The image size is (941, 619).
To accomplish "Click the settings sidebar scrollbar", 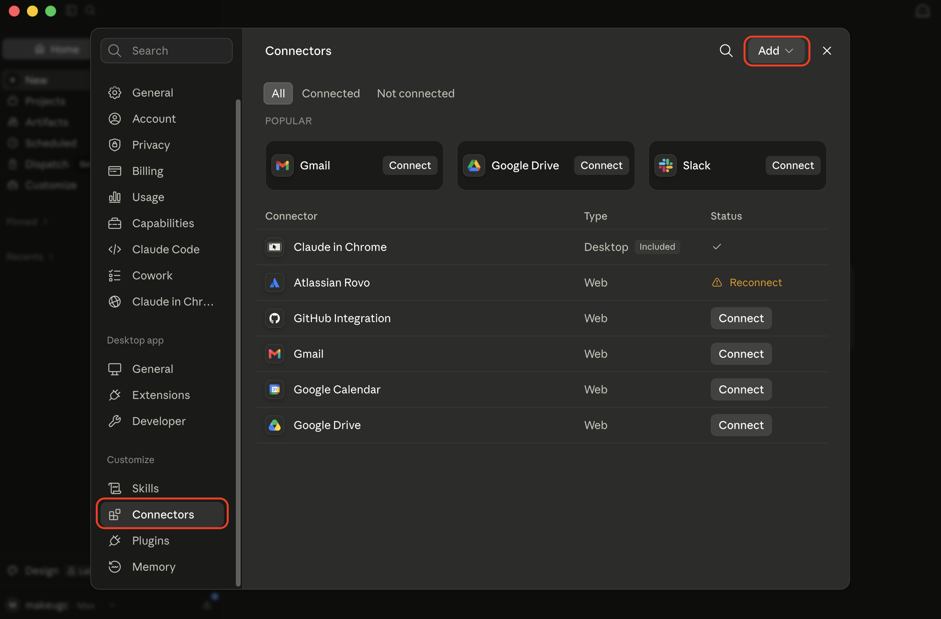I will [238, 342].
